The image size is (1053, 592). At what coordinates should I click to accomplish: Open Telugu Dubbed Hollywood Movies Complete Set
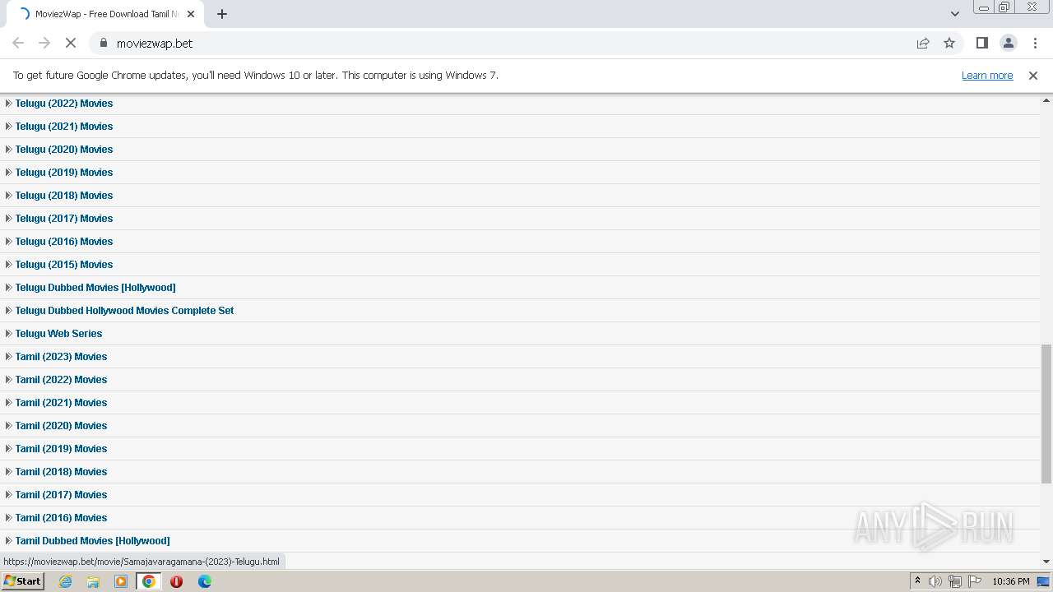(124, 311)
